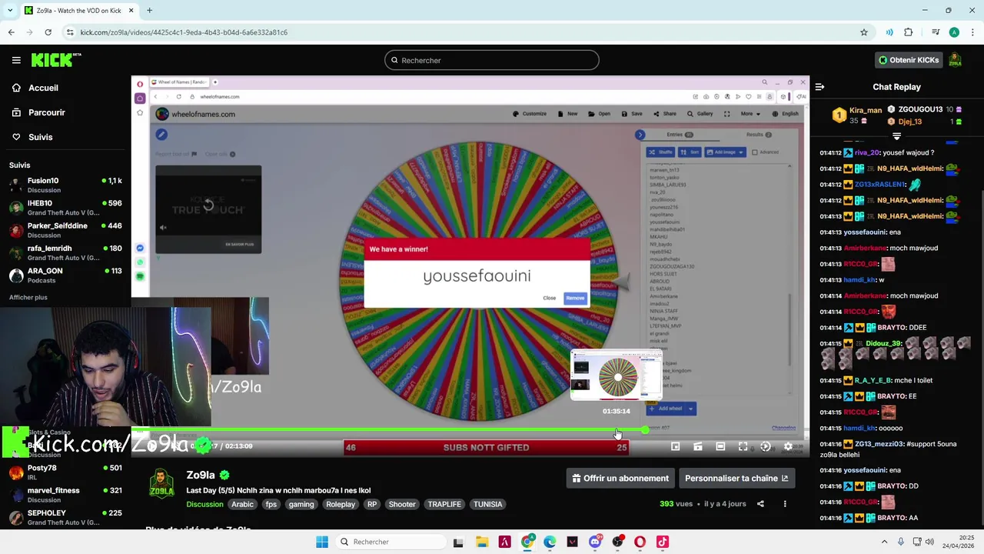This screenshot has width=984, height=554.
Task: Select the Arabic tag
Action: [x=242, y=504]
